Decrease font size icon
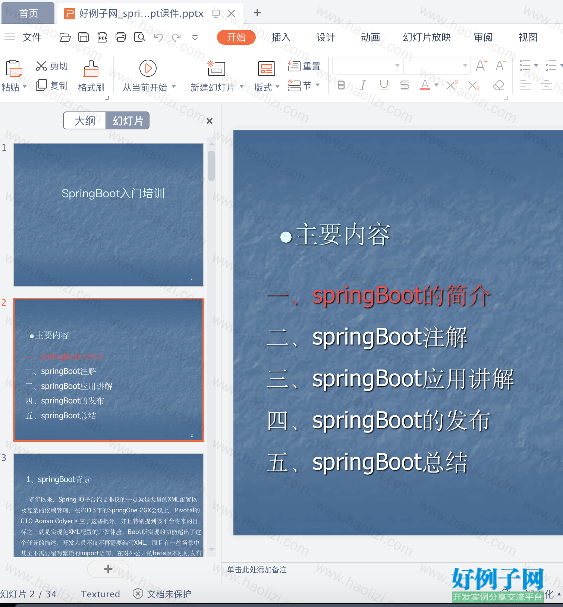Viewport: 563px width, 607px height. pyautogui.click(x=501, y=66)
